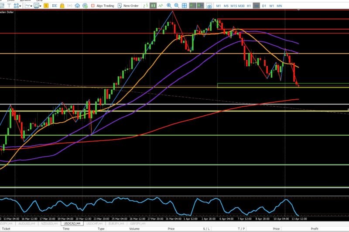Click the signals radio wave icon
Image resolution: width=349 pixels, height=232 pixels.
(70, 6)
